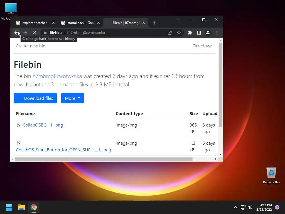Click the horizontal scrollbar's left arrow
Viewport: 285px width, 214px height.
tap(12, 159)
